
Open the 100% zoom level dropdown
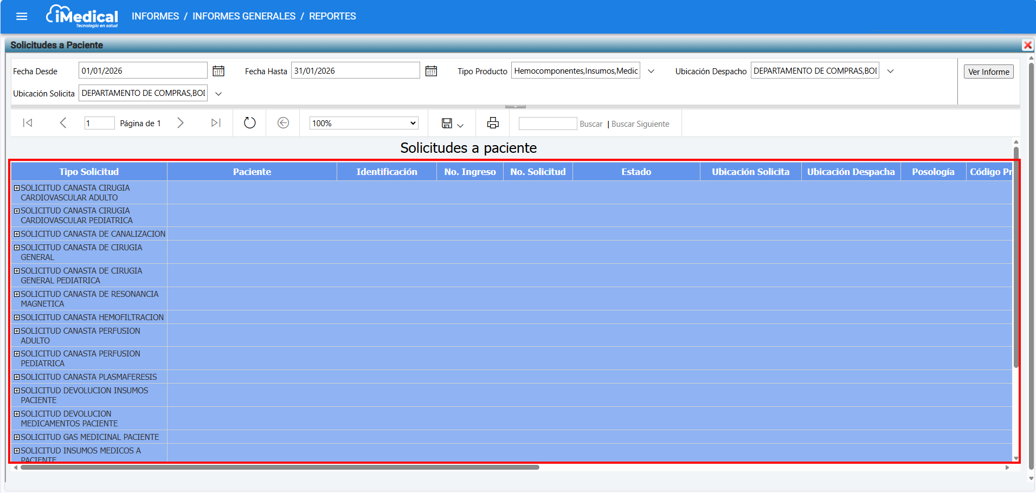tap(364, 123)
